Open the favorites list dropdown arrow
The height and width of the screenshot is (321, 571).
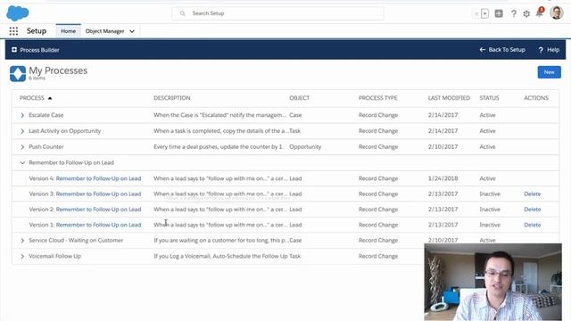pyautogui.click(x=485, y=14)
